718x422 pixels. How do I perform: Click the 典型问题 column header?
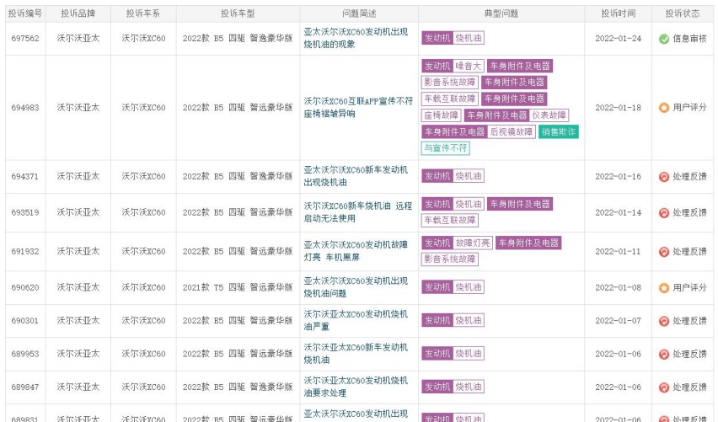tap(501, 13)
